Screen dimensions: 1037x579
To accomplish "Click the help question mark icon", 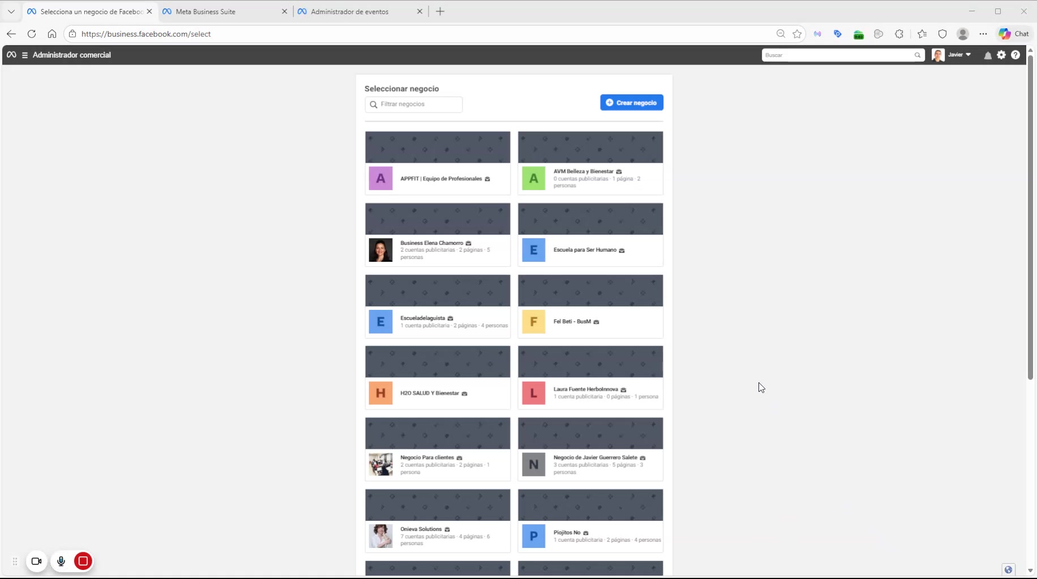I will (x=1015, y=55).
